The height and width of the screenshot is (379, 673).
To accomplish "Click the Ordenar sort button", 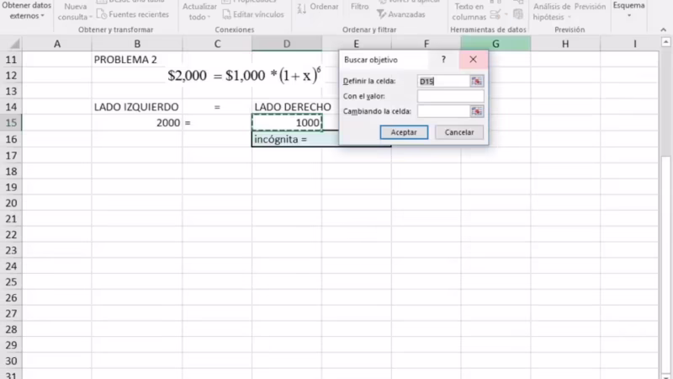I will pos(318,7).
